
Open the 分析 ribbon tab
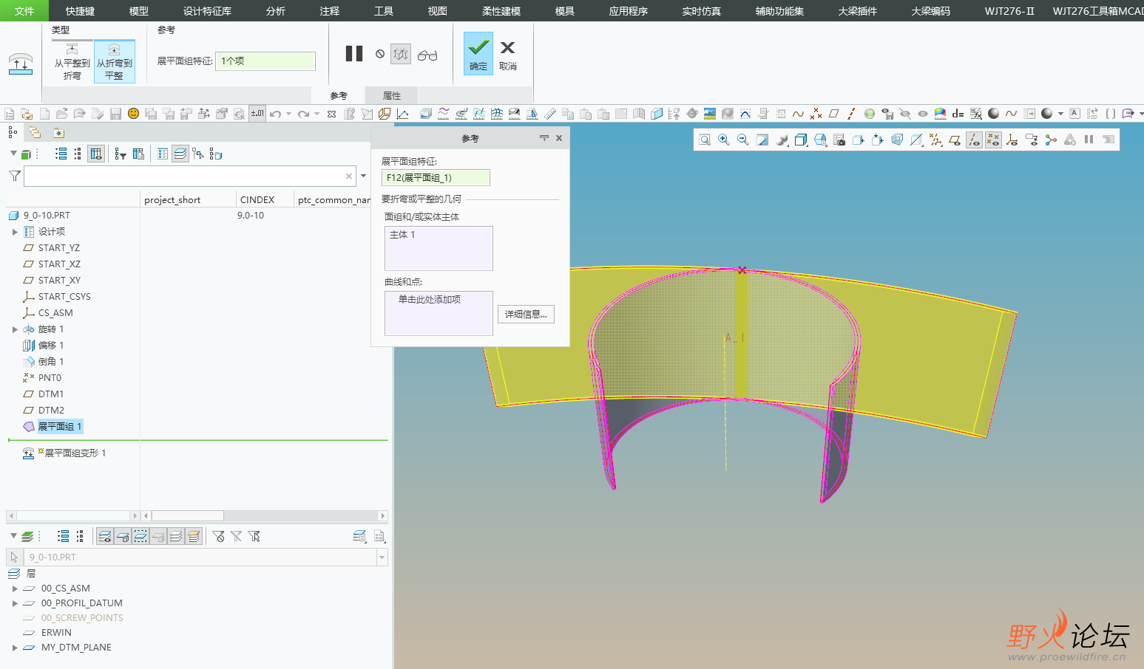275,11
